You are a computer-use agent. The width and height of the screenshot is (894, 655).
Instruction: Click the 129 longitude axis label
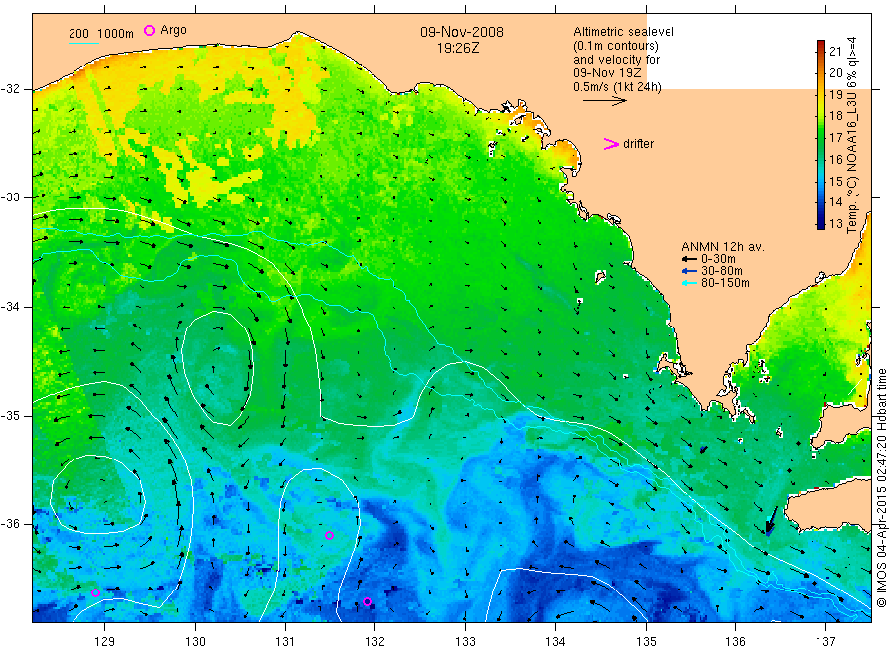point(105,641)
